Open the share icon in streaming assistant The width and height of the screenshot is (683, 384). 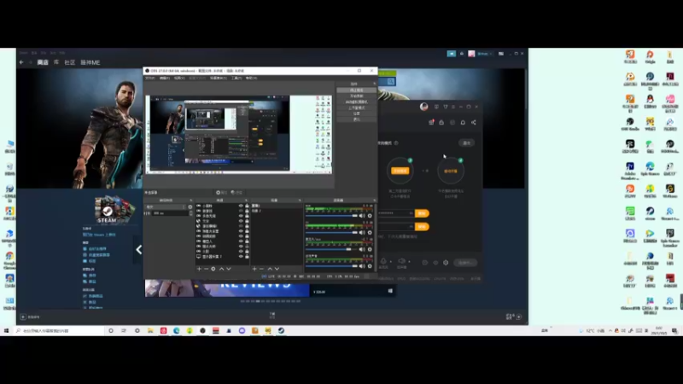coord(474,122)
